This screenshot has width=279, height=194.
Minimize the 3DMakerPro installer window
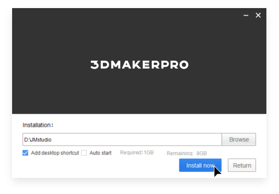246,15
